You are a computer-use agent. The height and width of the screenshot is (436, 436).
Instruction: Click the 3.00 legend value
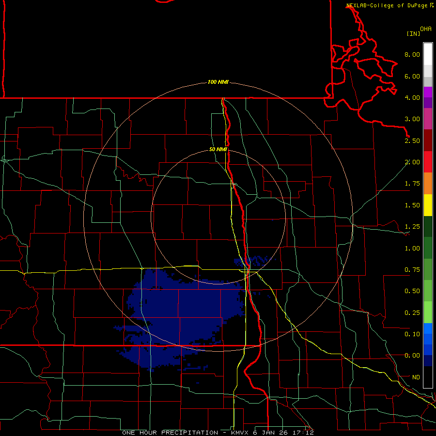click(412, 119)
